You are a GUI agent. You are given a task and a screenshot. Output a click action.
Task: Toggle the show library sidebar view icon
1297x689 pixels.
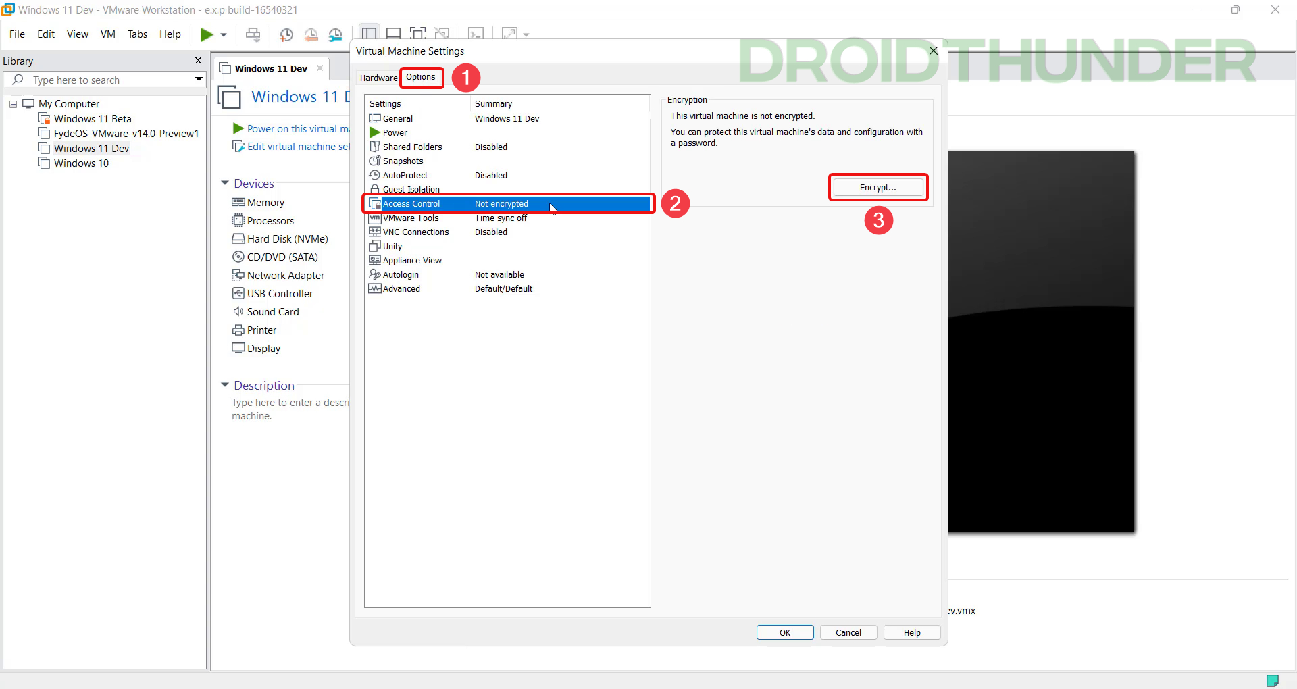pos(369,33)
